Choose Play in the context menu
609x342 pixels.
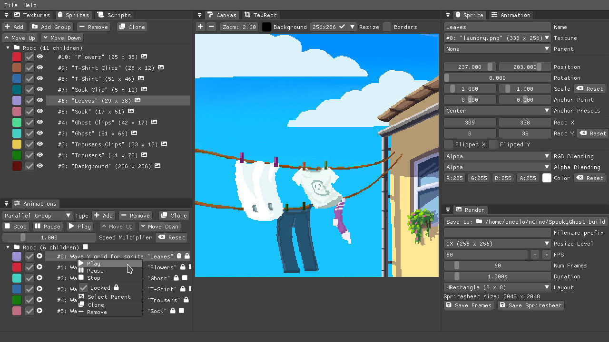point(109,264)
